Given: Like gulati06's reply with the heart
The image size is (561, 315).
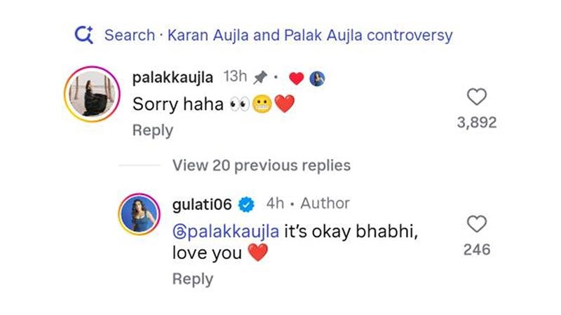Looking at the screenshot, I should tap(477, 224).
